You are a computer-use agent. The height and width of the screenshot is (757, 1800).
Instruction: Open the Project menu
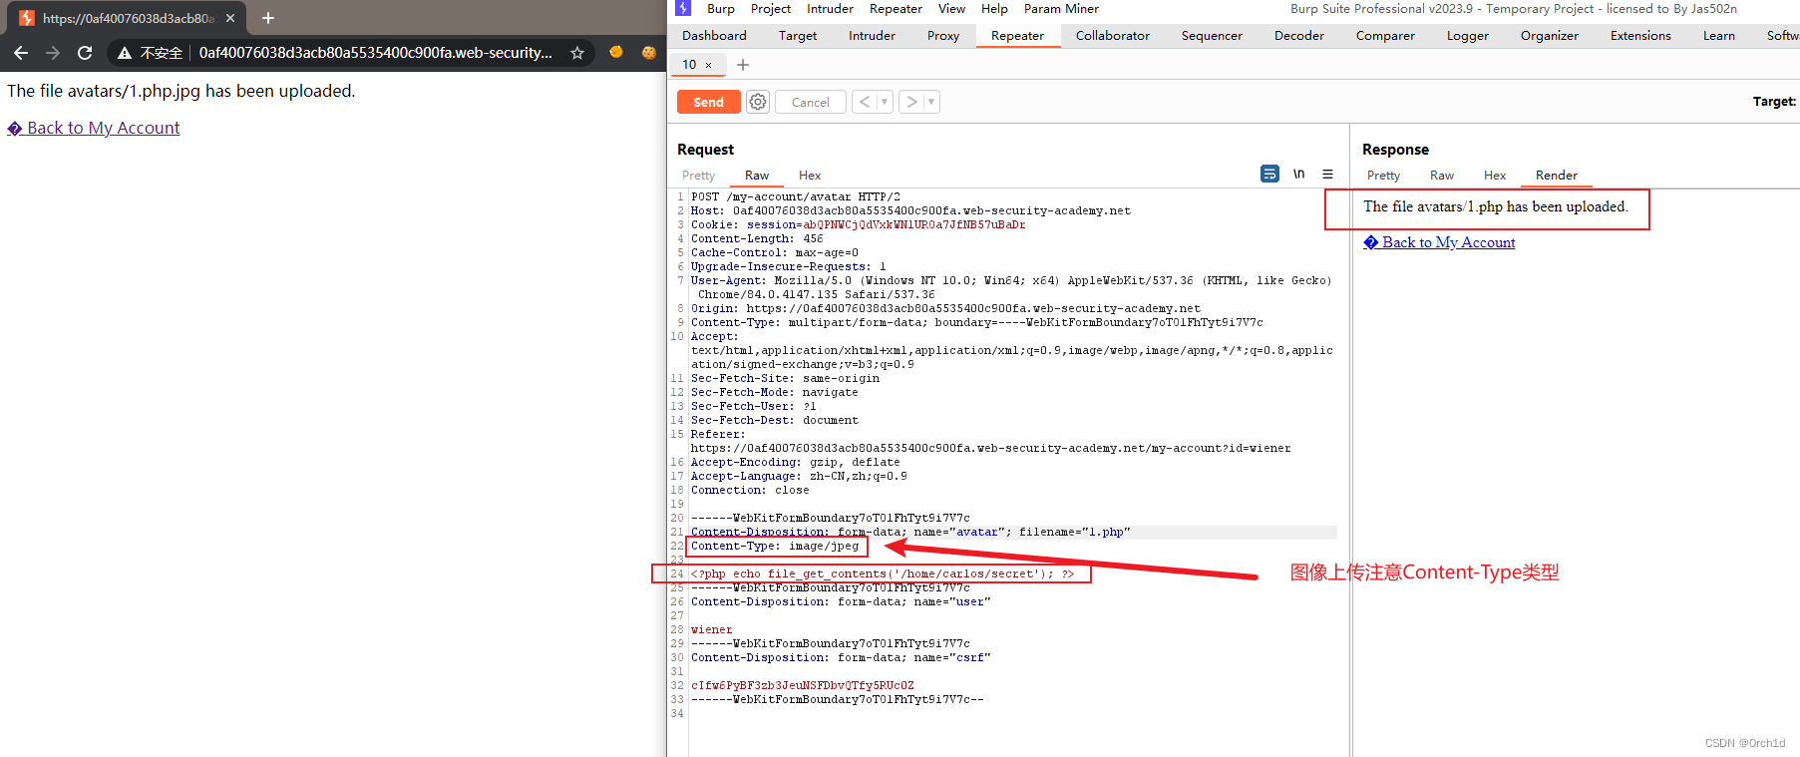point(771,8)
